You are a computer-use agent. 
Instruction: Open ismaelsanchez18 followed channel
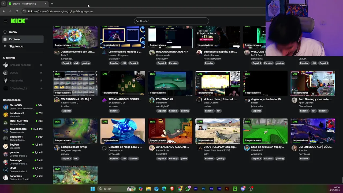coord(23,65)
